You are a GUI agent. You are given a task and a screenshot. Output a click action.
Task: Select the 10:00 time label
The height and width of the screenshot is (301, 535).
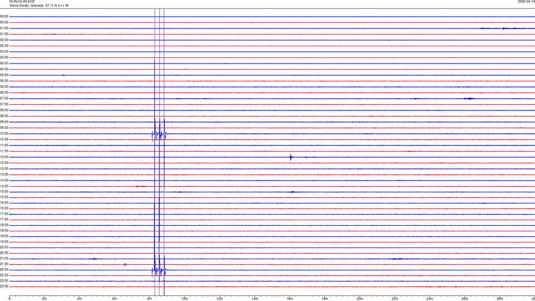[x=4, y=134]
